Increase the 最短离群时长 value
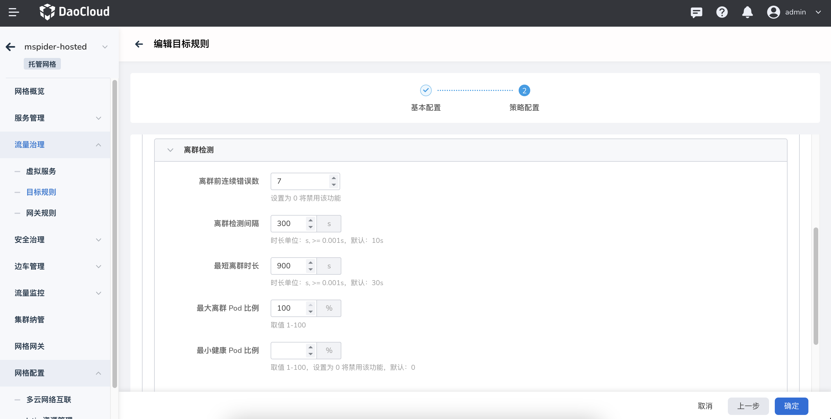This screenshot has width=831, height=419. [x=310, y=263]
